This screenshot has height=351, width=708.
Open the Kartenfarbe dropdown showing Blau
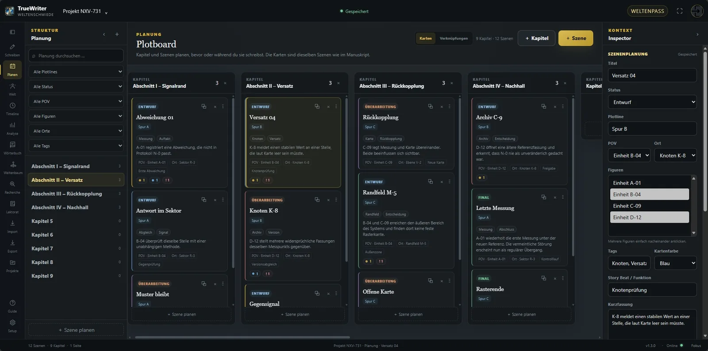[x=675, y=263]
